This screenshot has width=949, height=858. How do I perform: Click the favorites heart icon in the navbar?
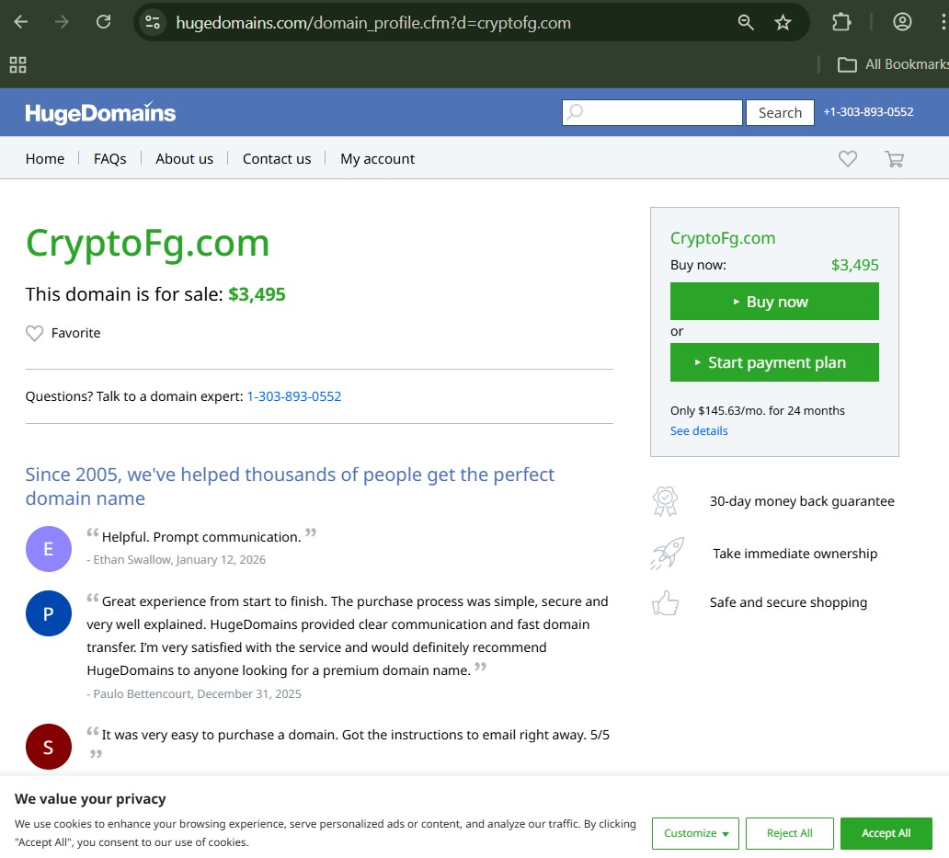point(847,159)
